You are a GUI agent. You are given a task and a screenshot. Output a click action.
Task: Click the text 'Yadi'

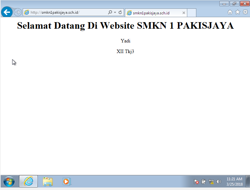(125, 41)
